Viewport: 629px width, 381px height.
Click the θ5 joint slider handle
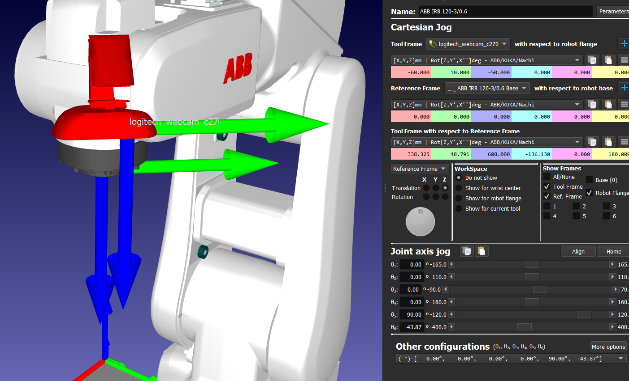click(x=584, y=315)
